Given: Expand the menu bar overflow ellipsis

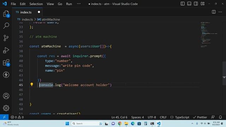Looking at the screenshot, I should 79,4.
